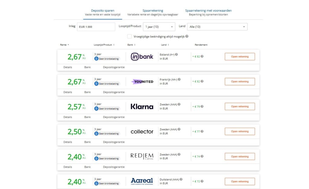
Task: Click Open rekening for Inbank
Action: (x=240, y=56)
